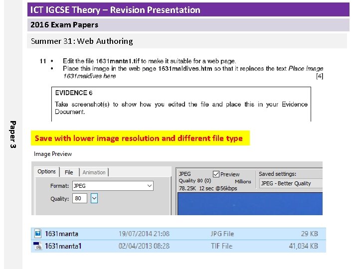Screen dimensions: 359x269
Task: Click the yellow Save with lower image resolution note
Action: click(x=140, y=138)
